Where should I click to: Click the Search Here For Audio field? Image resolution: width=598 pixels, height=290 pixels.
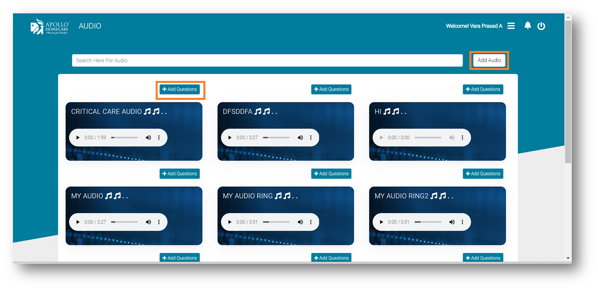pos(267,61)
